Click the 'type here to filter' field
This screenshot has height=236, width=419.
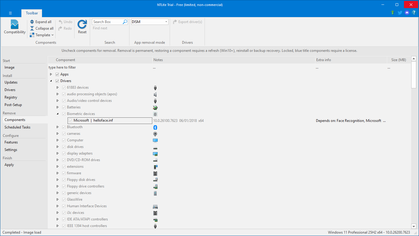click(100, 67)
